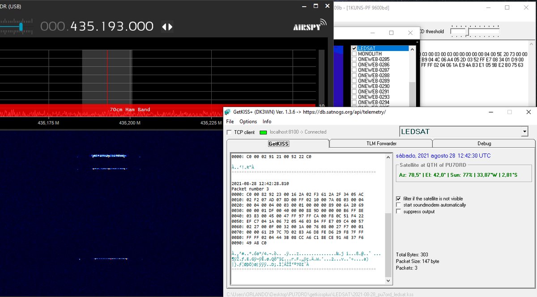Check MONOLITH in the satellite list
The image size is (537, 297).
pyautogui.click(x=354, y=54)
